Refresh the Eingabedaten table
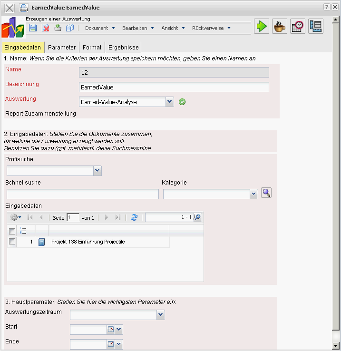The height and width of the screenshot is (351, 341). 134,217
